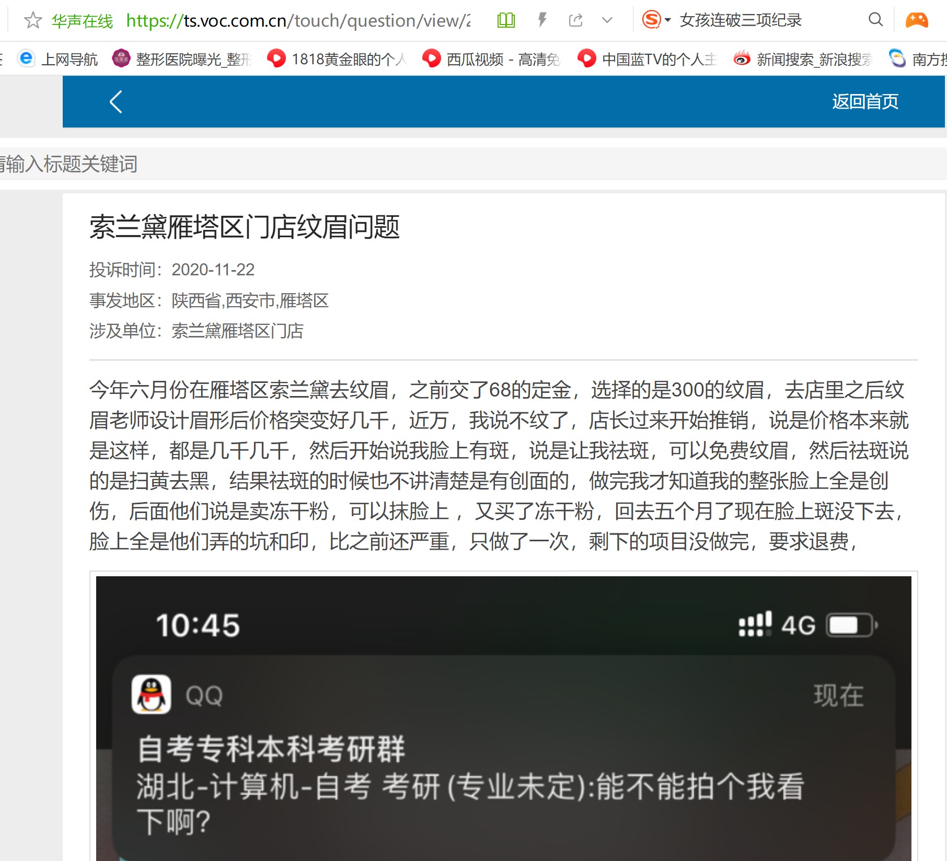The width and height of the screenshot is (947, 861).
Task: Click the search box with 女孩连破三项纪录
Action: [741, 20]
